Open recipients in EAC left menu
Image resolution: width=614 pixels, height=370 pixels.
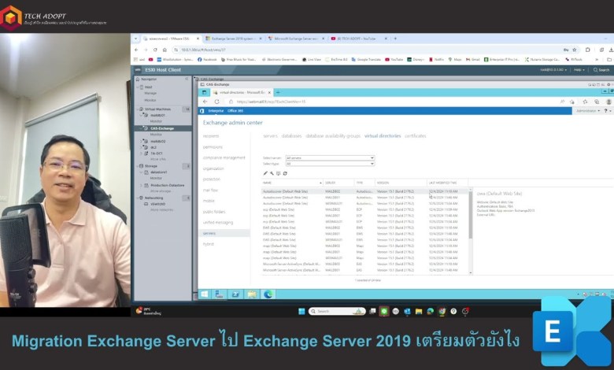211,136
